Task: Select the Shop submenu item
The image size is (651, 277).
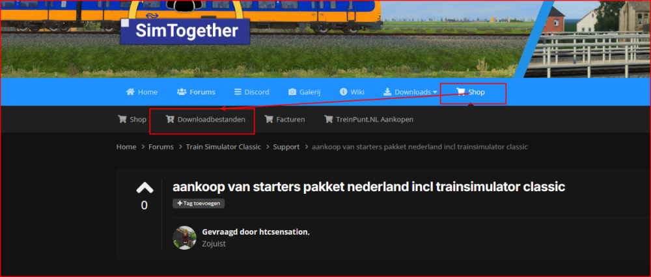Action: [x=132, y=120]
